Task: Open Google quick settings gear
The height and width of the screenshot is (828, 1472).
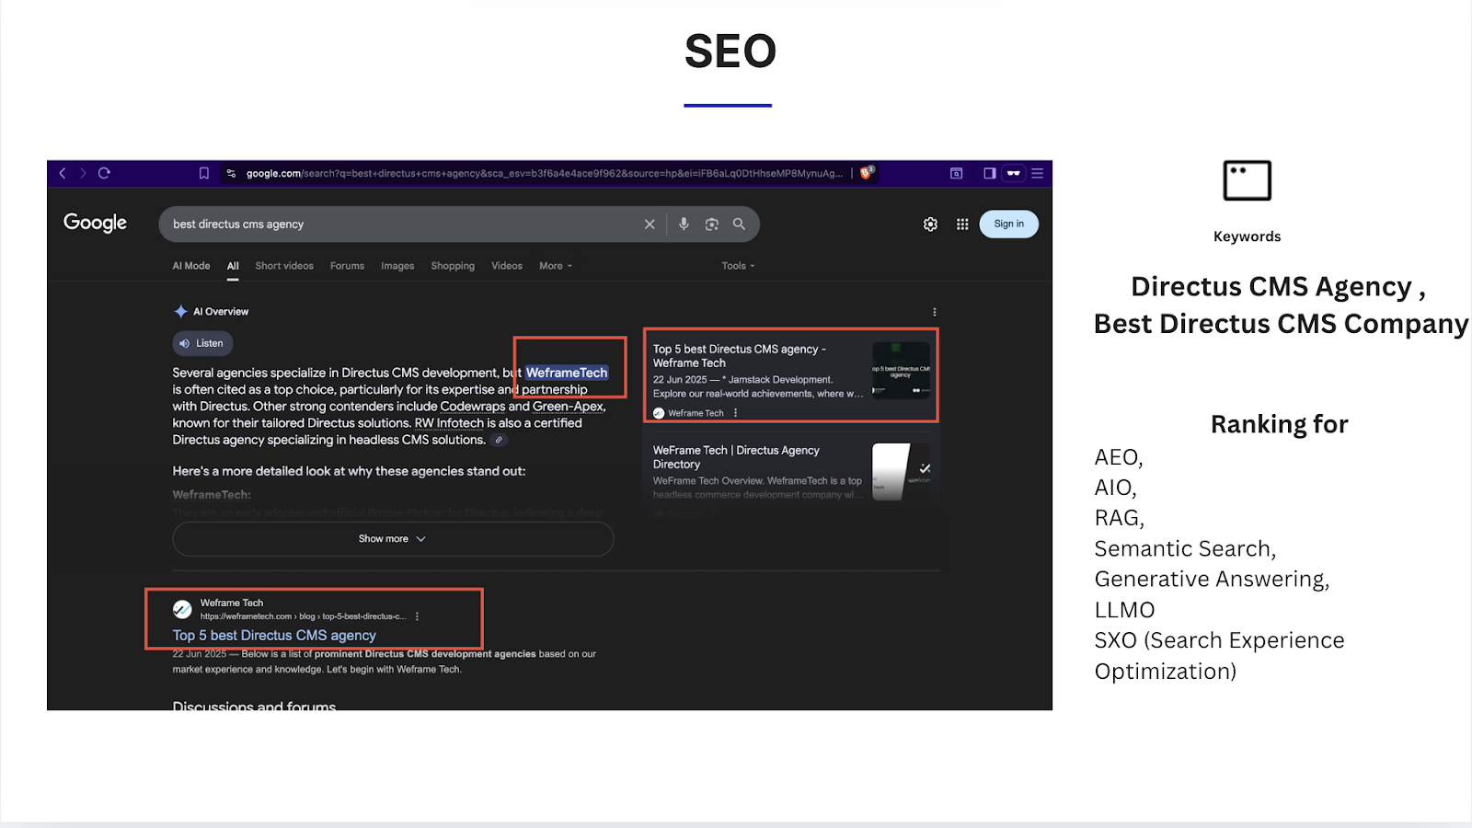Action: point(929,224)
